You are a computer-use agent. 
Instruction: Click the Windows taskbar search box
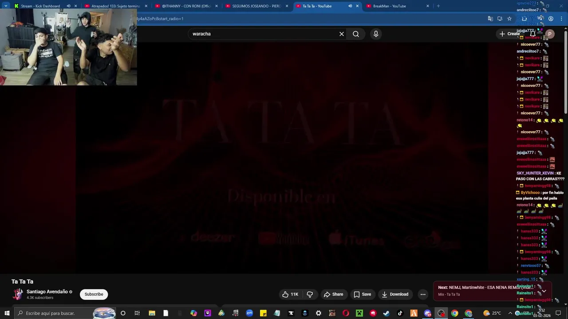click(65, 313)
